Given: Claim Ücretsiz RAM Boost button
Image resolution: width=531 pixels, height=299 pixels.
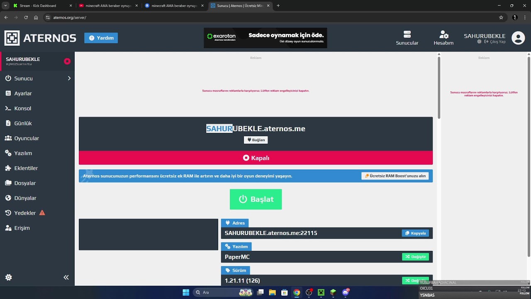Looking at the screenshot, I should tap(395, 176).
